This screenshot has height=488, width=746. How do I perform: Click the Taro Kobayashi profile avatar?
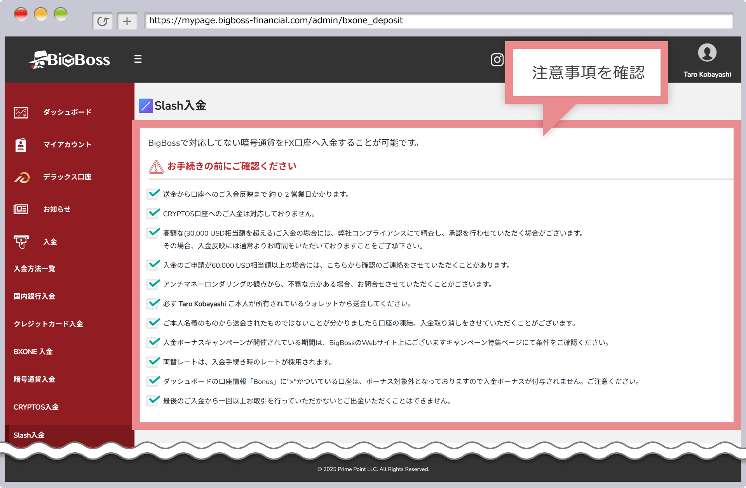coord(707,53)
